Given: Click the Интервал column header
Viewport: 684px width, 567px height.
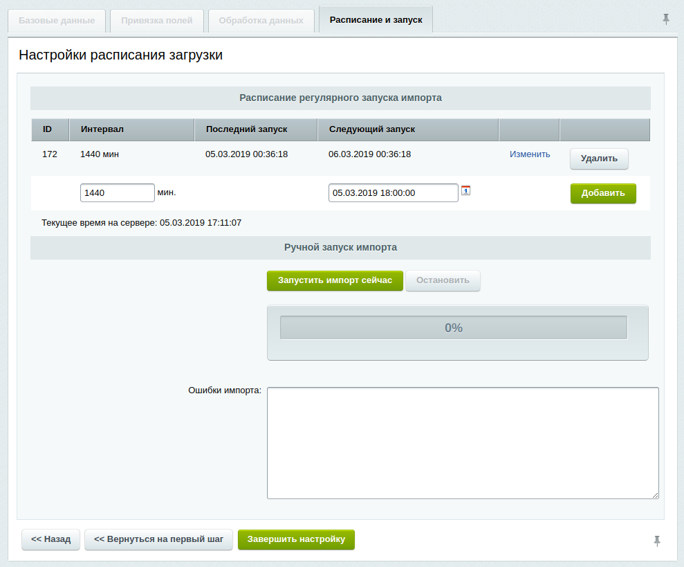Looking at the screenshot, I should click(102, 129).
